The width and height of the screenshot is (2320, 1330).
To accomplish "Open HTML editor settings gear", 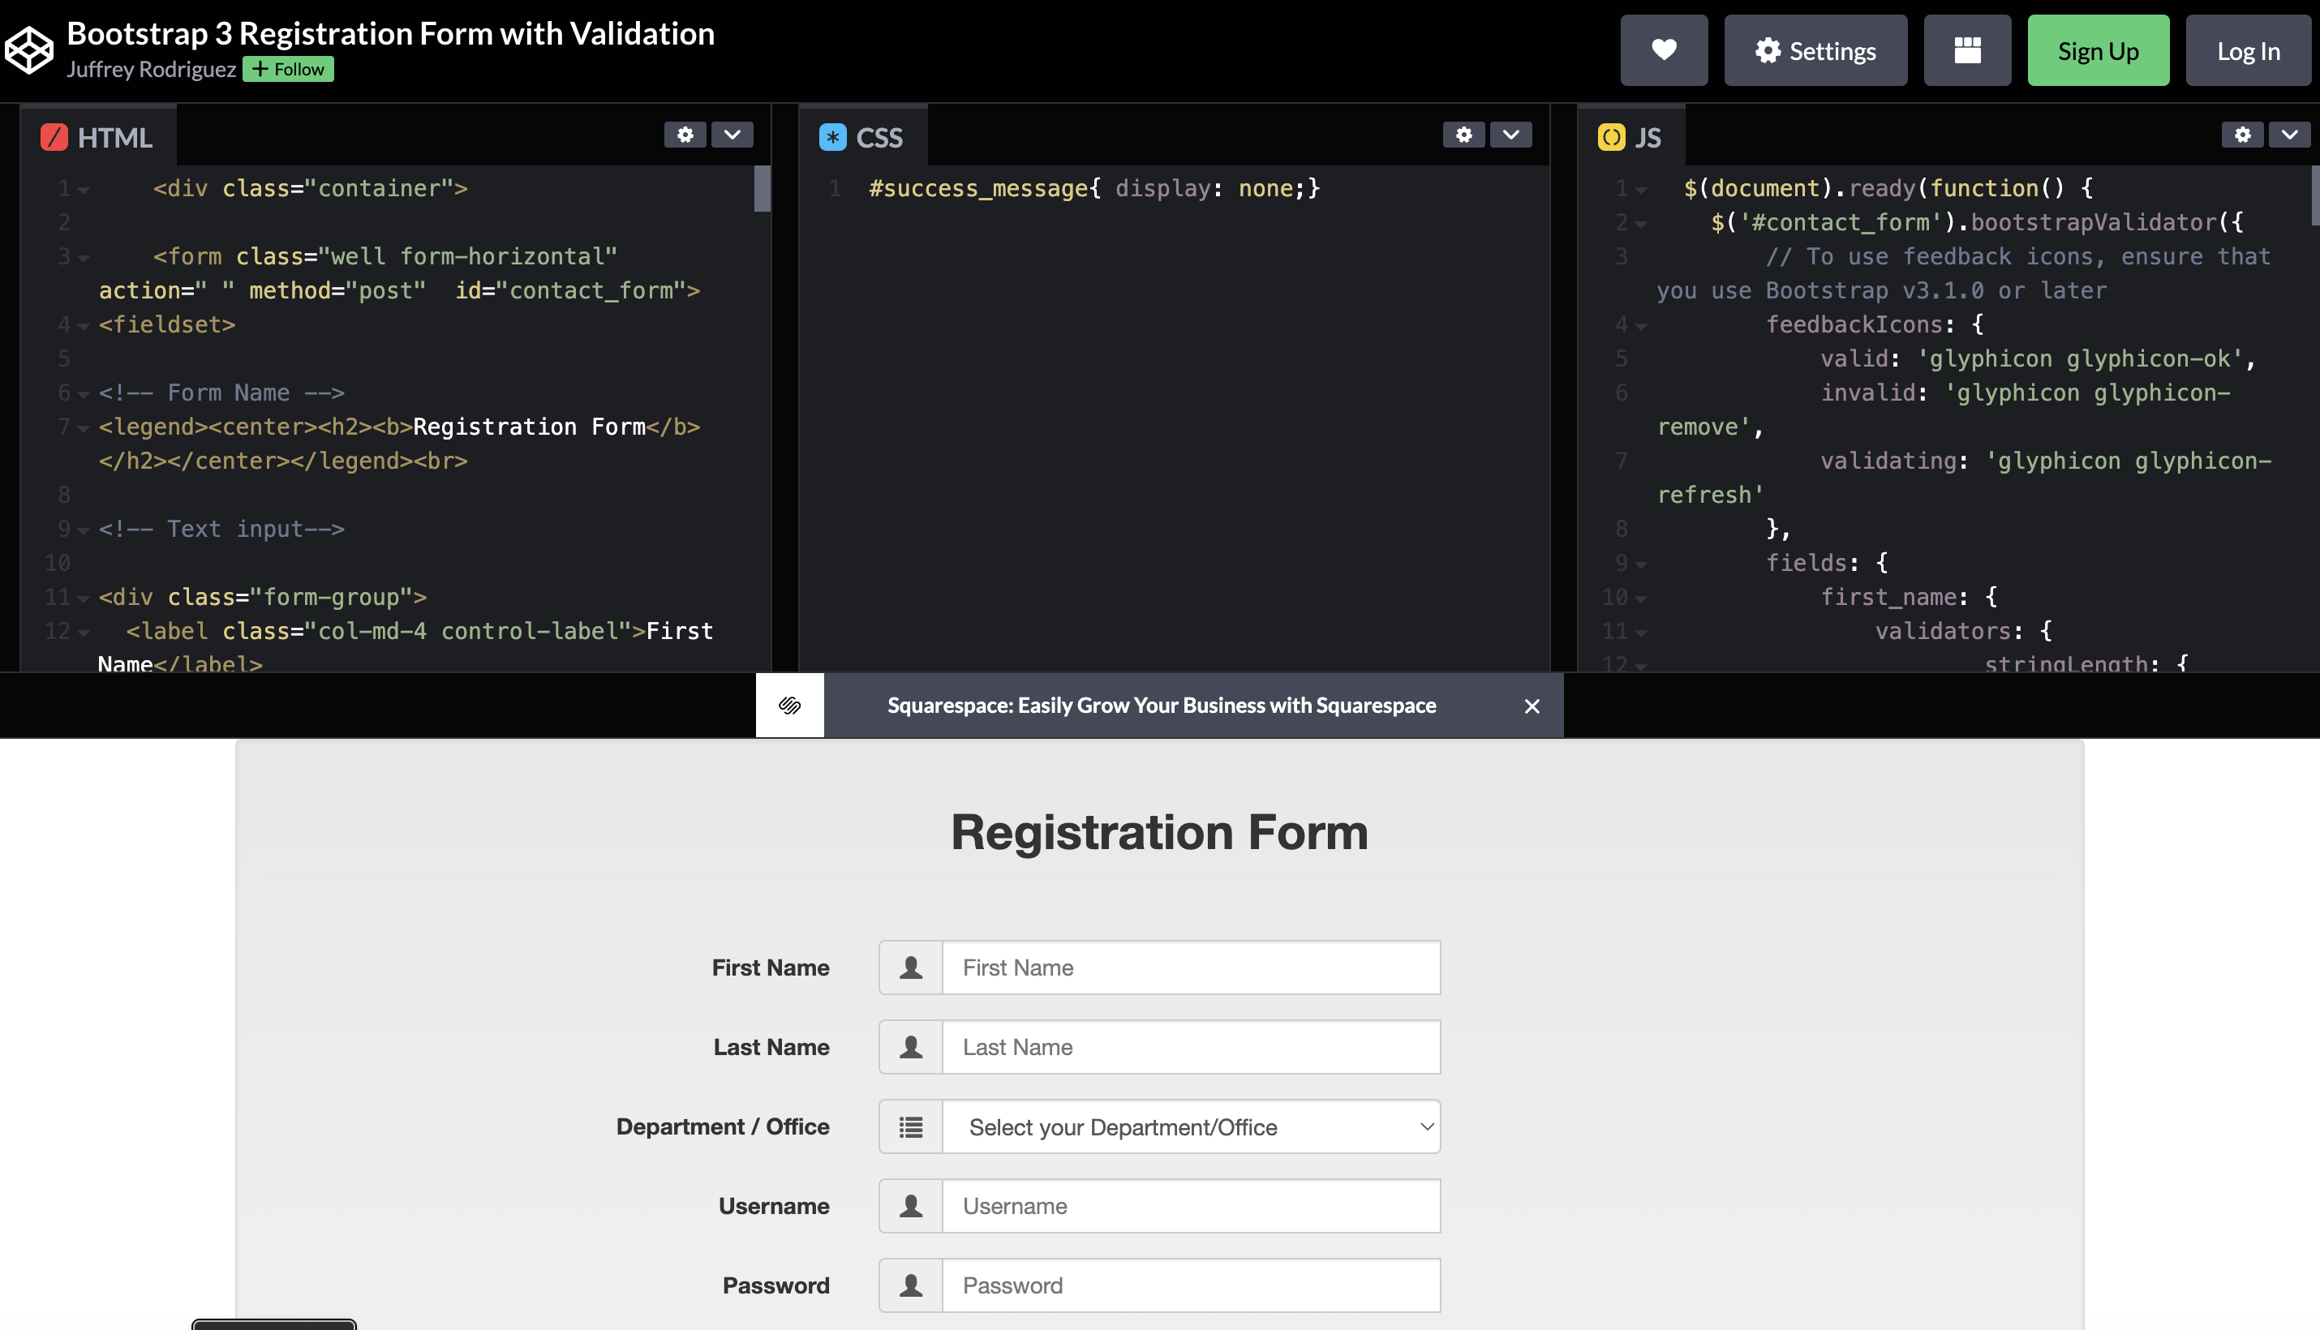I will (x=685, y=135).
